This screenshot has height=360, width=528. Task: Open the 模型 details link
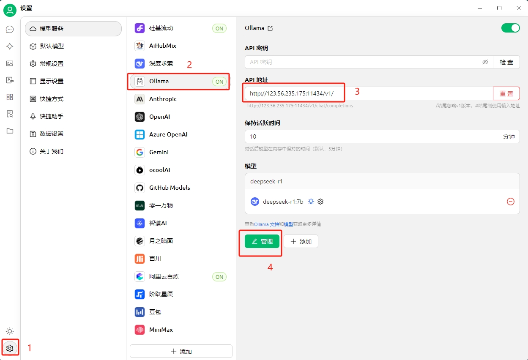pyautogui.click(x=288, y=224)
